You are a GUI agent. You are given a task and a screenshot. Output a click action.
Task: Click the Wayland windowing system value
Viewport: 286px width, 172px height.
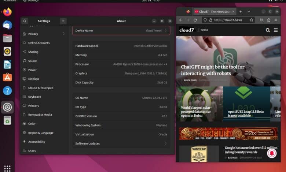point(162,125)
